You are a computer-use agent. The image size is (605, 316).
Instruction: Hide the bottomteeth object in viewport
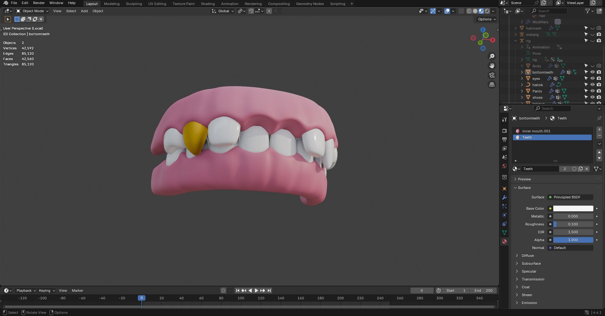[x=592, y=72]
